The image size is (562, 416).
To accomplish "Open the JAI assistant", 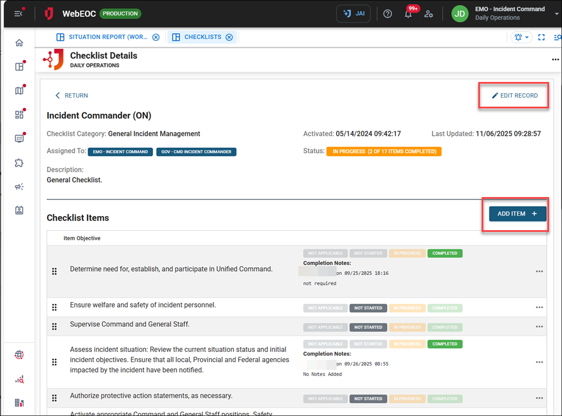I will click(353, 13).
